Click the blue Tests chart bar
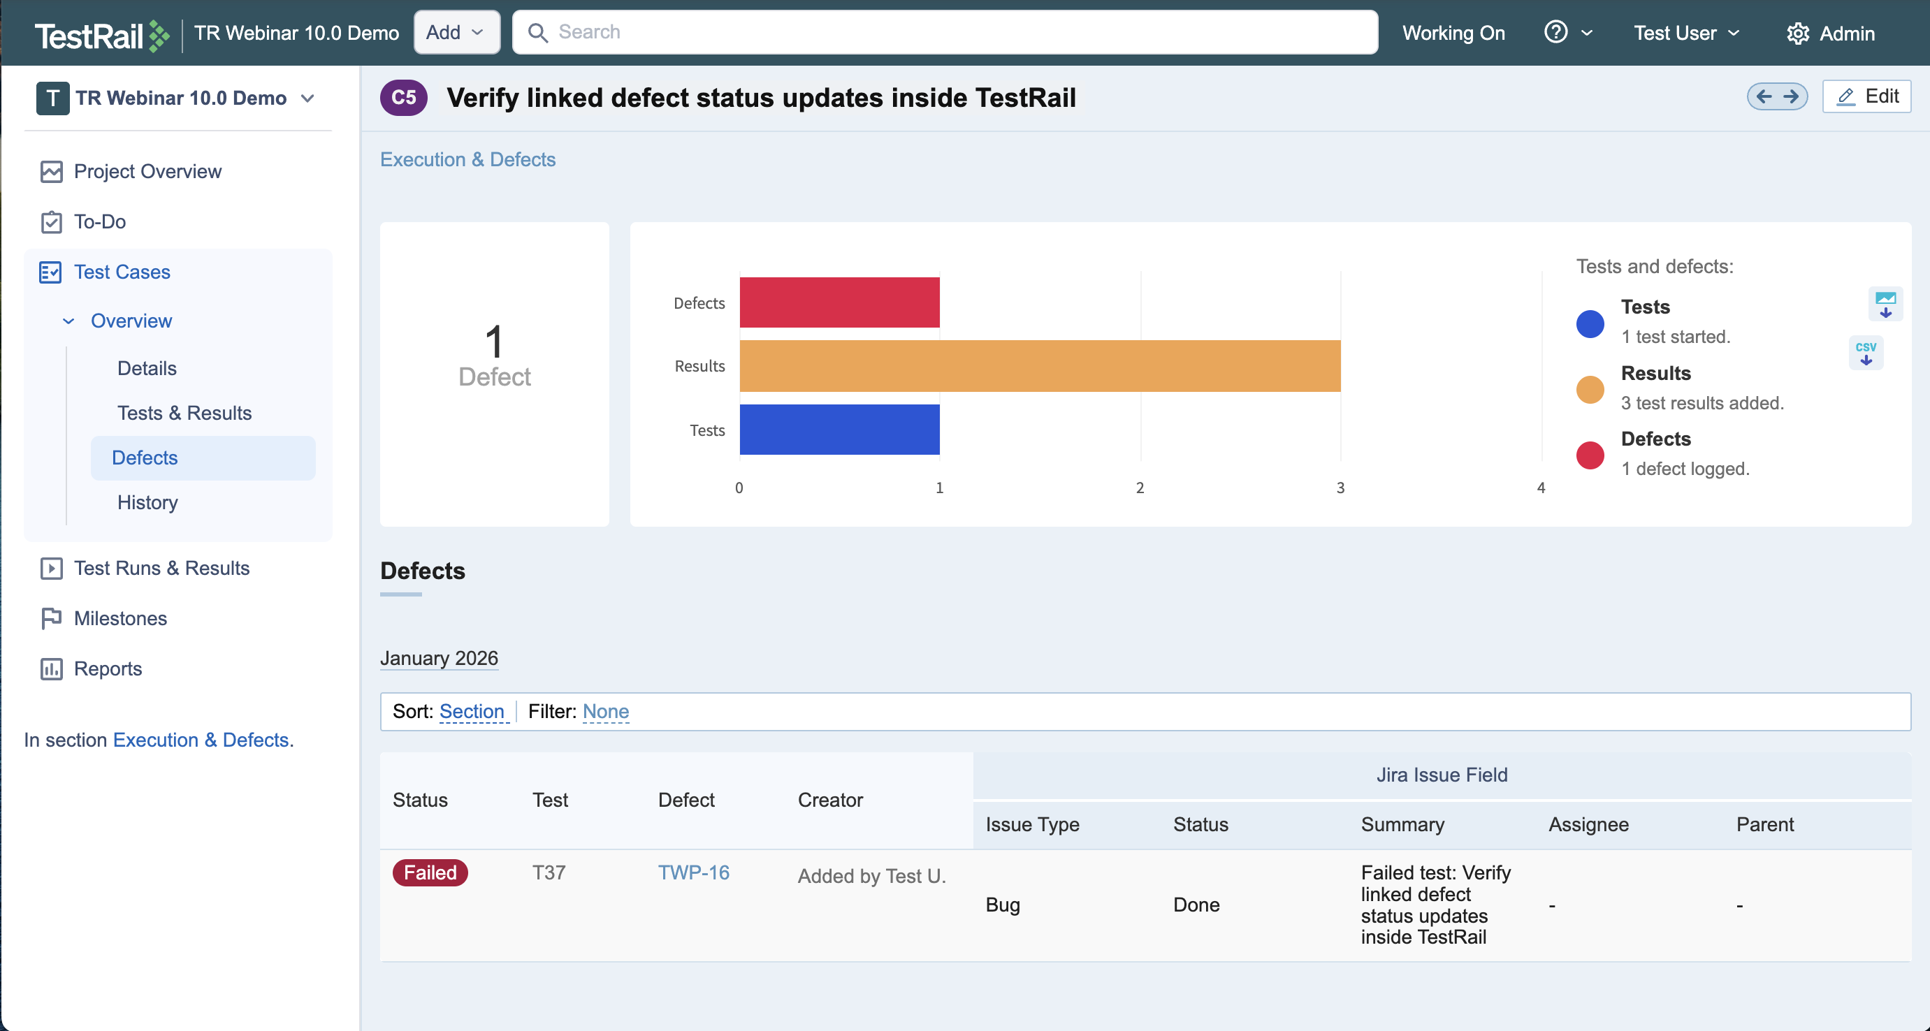The width and height of the screenshot is (1930, 1031). tap(840, 430)
